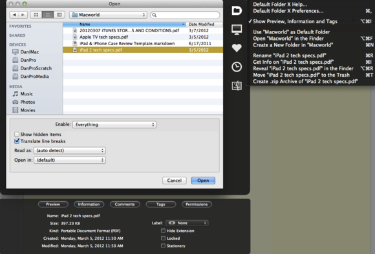Click the 6/17/2011 date cell
375x254 pixels.
click(200, 43)
